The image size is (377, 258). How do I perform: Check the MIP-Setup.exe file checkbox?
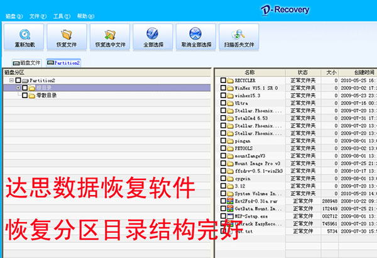click(x=223, y=216)
